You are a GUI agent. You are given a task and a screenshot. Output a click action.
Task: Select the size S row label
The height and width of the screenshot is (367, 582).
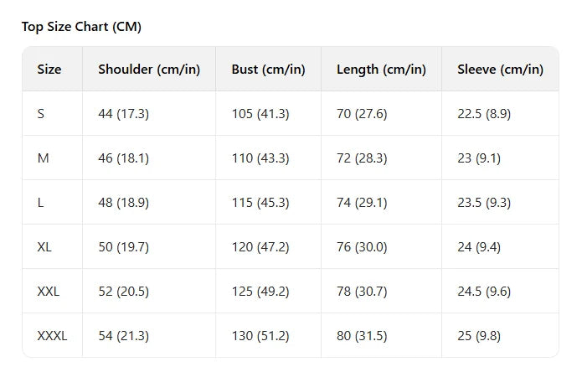pyautogui.click(x=41, y=114)
